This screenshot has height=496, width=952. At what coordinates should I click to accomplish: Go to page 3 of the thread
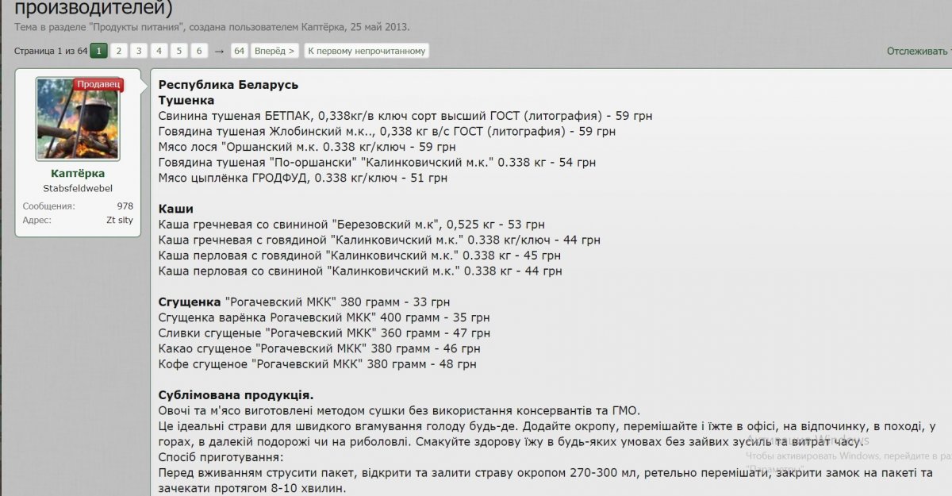(x=139, y=51)
